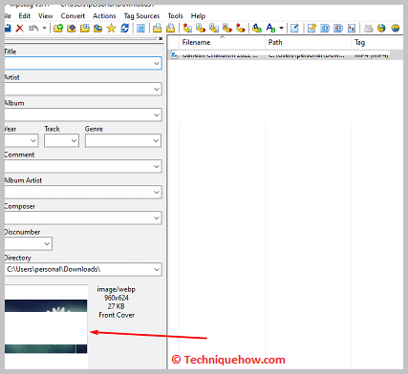The height and width of the screenshot is (374, 408).
Task: Expand the Year dropdown
Action: 33,140
